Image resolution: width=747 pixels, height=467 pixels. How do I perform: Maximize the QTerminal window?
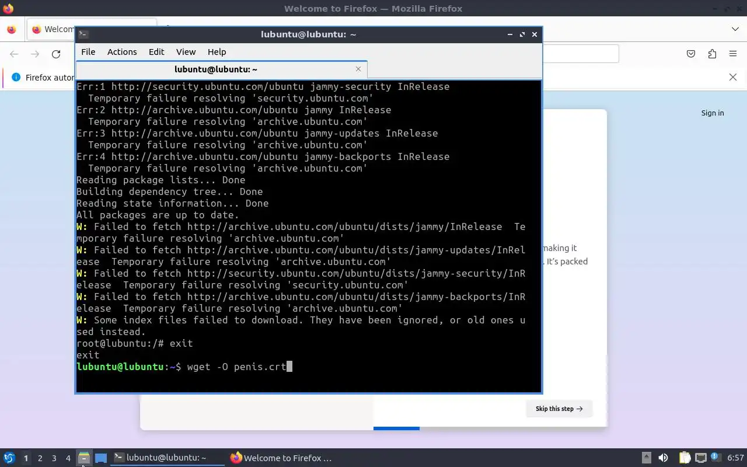522,34
